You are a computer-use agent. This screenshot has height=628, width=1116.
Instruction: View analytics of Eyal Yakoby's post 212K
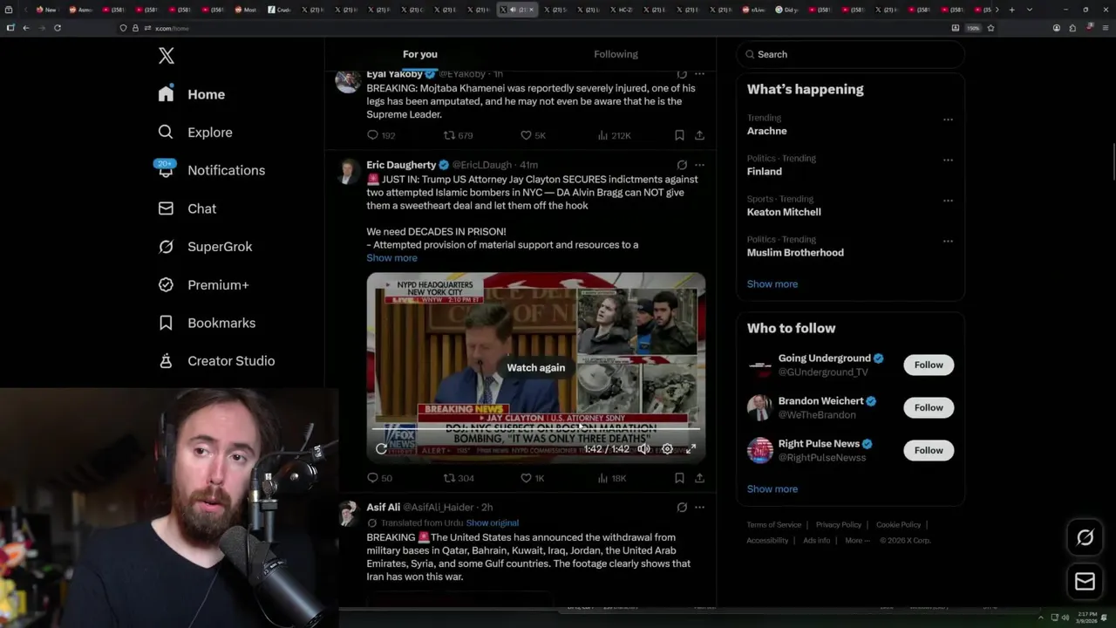tap(614, 135)
